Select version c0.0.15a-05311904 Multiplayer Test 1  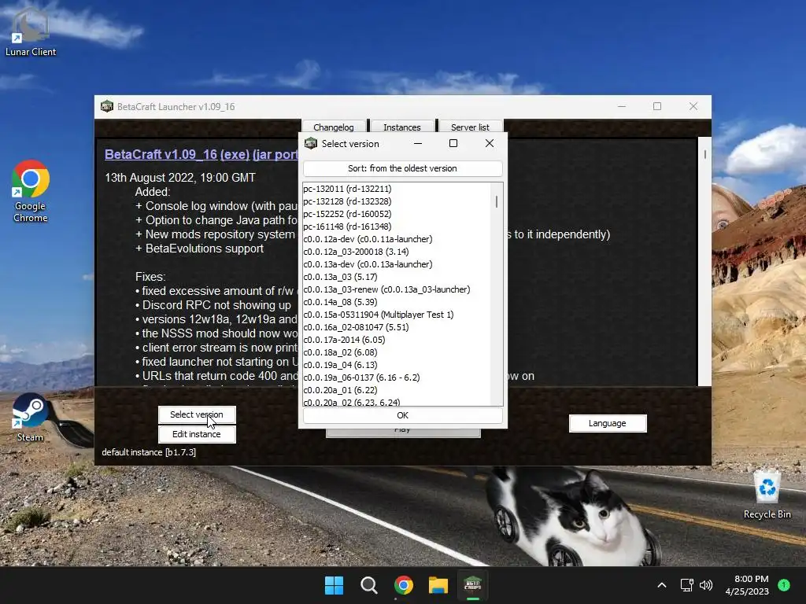coord(397,315)
